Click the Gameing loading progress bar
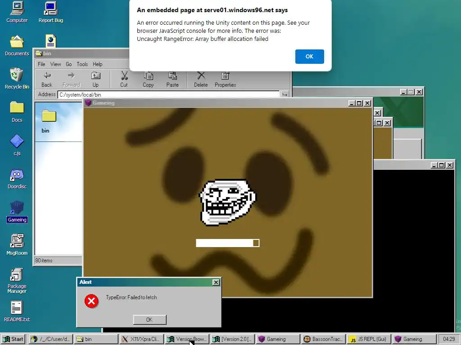 tap(227, 243)
